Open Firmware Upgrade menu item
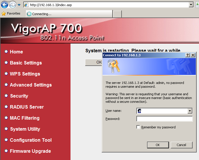The width and height of the screenshot is (199, 160). (x=31, y=151)
